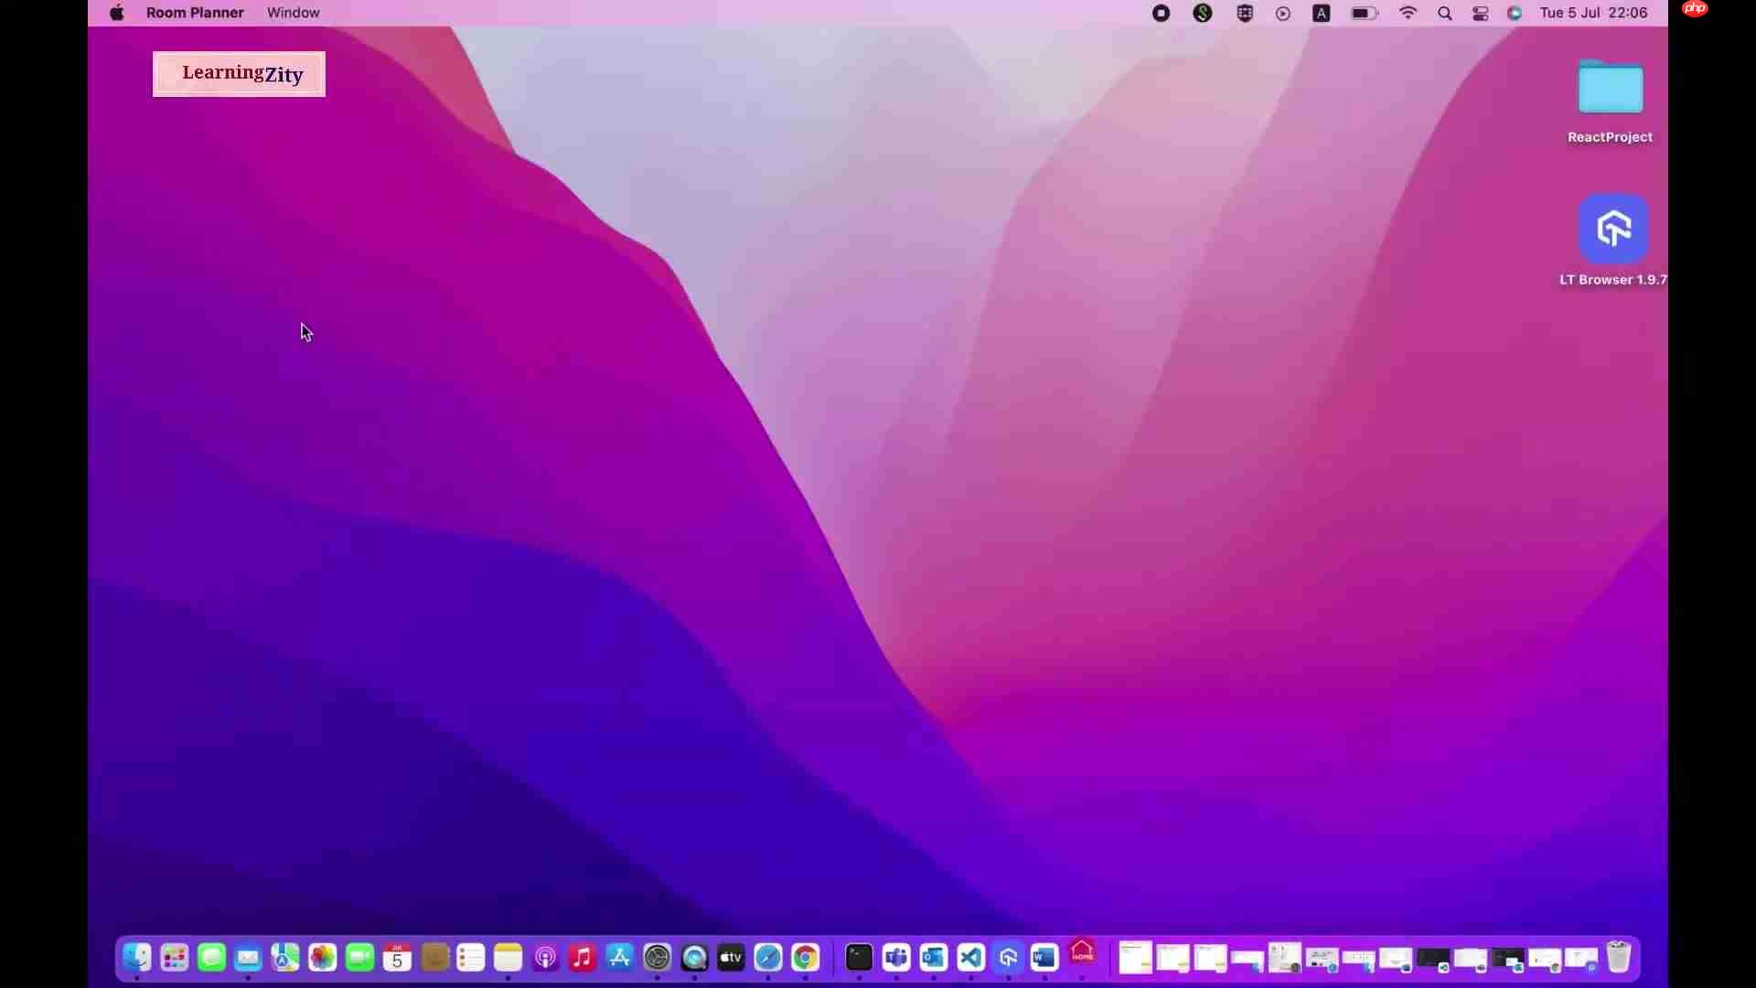Screen dimensions: 1756x988
Task: Launch Visual Studio Code from the Dock
Action: [x=970, y=958]
